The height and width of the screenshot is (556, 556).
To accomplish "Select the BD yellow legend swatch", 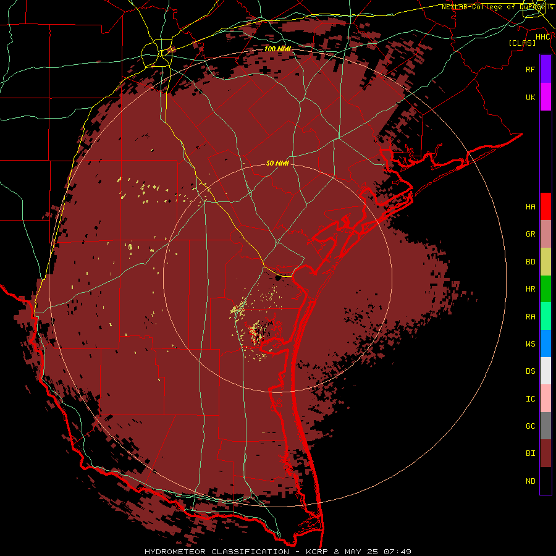I will pos(545,261).
